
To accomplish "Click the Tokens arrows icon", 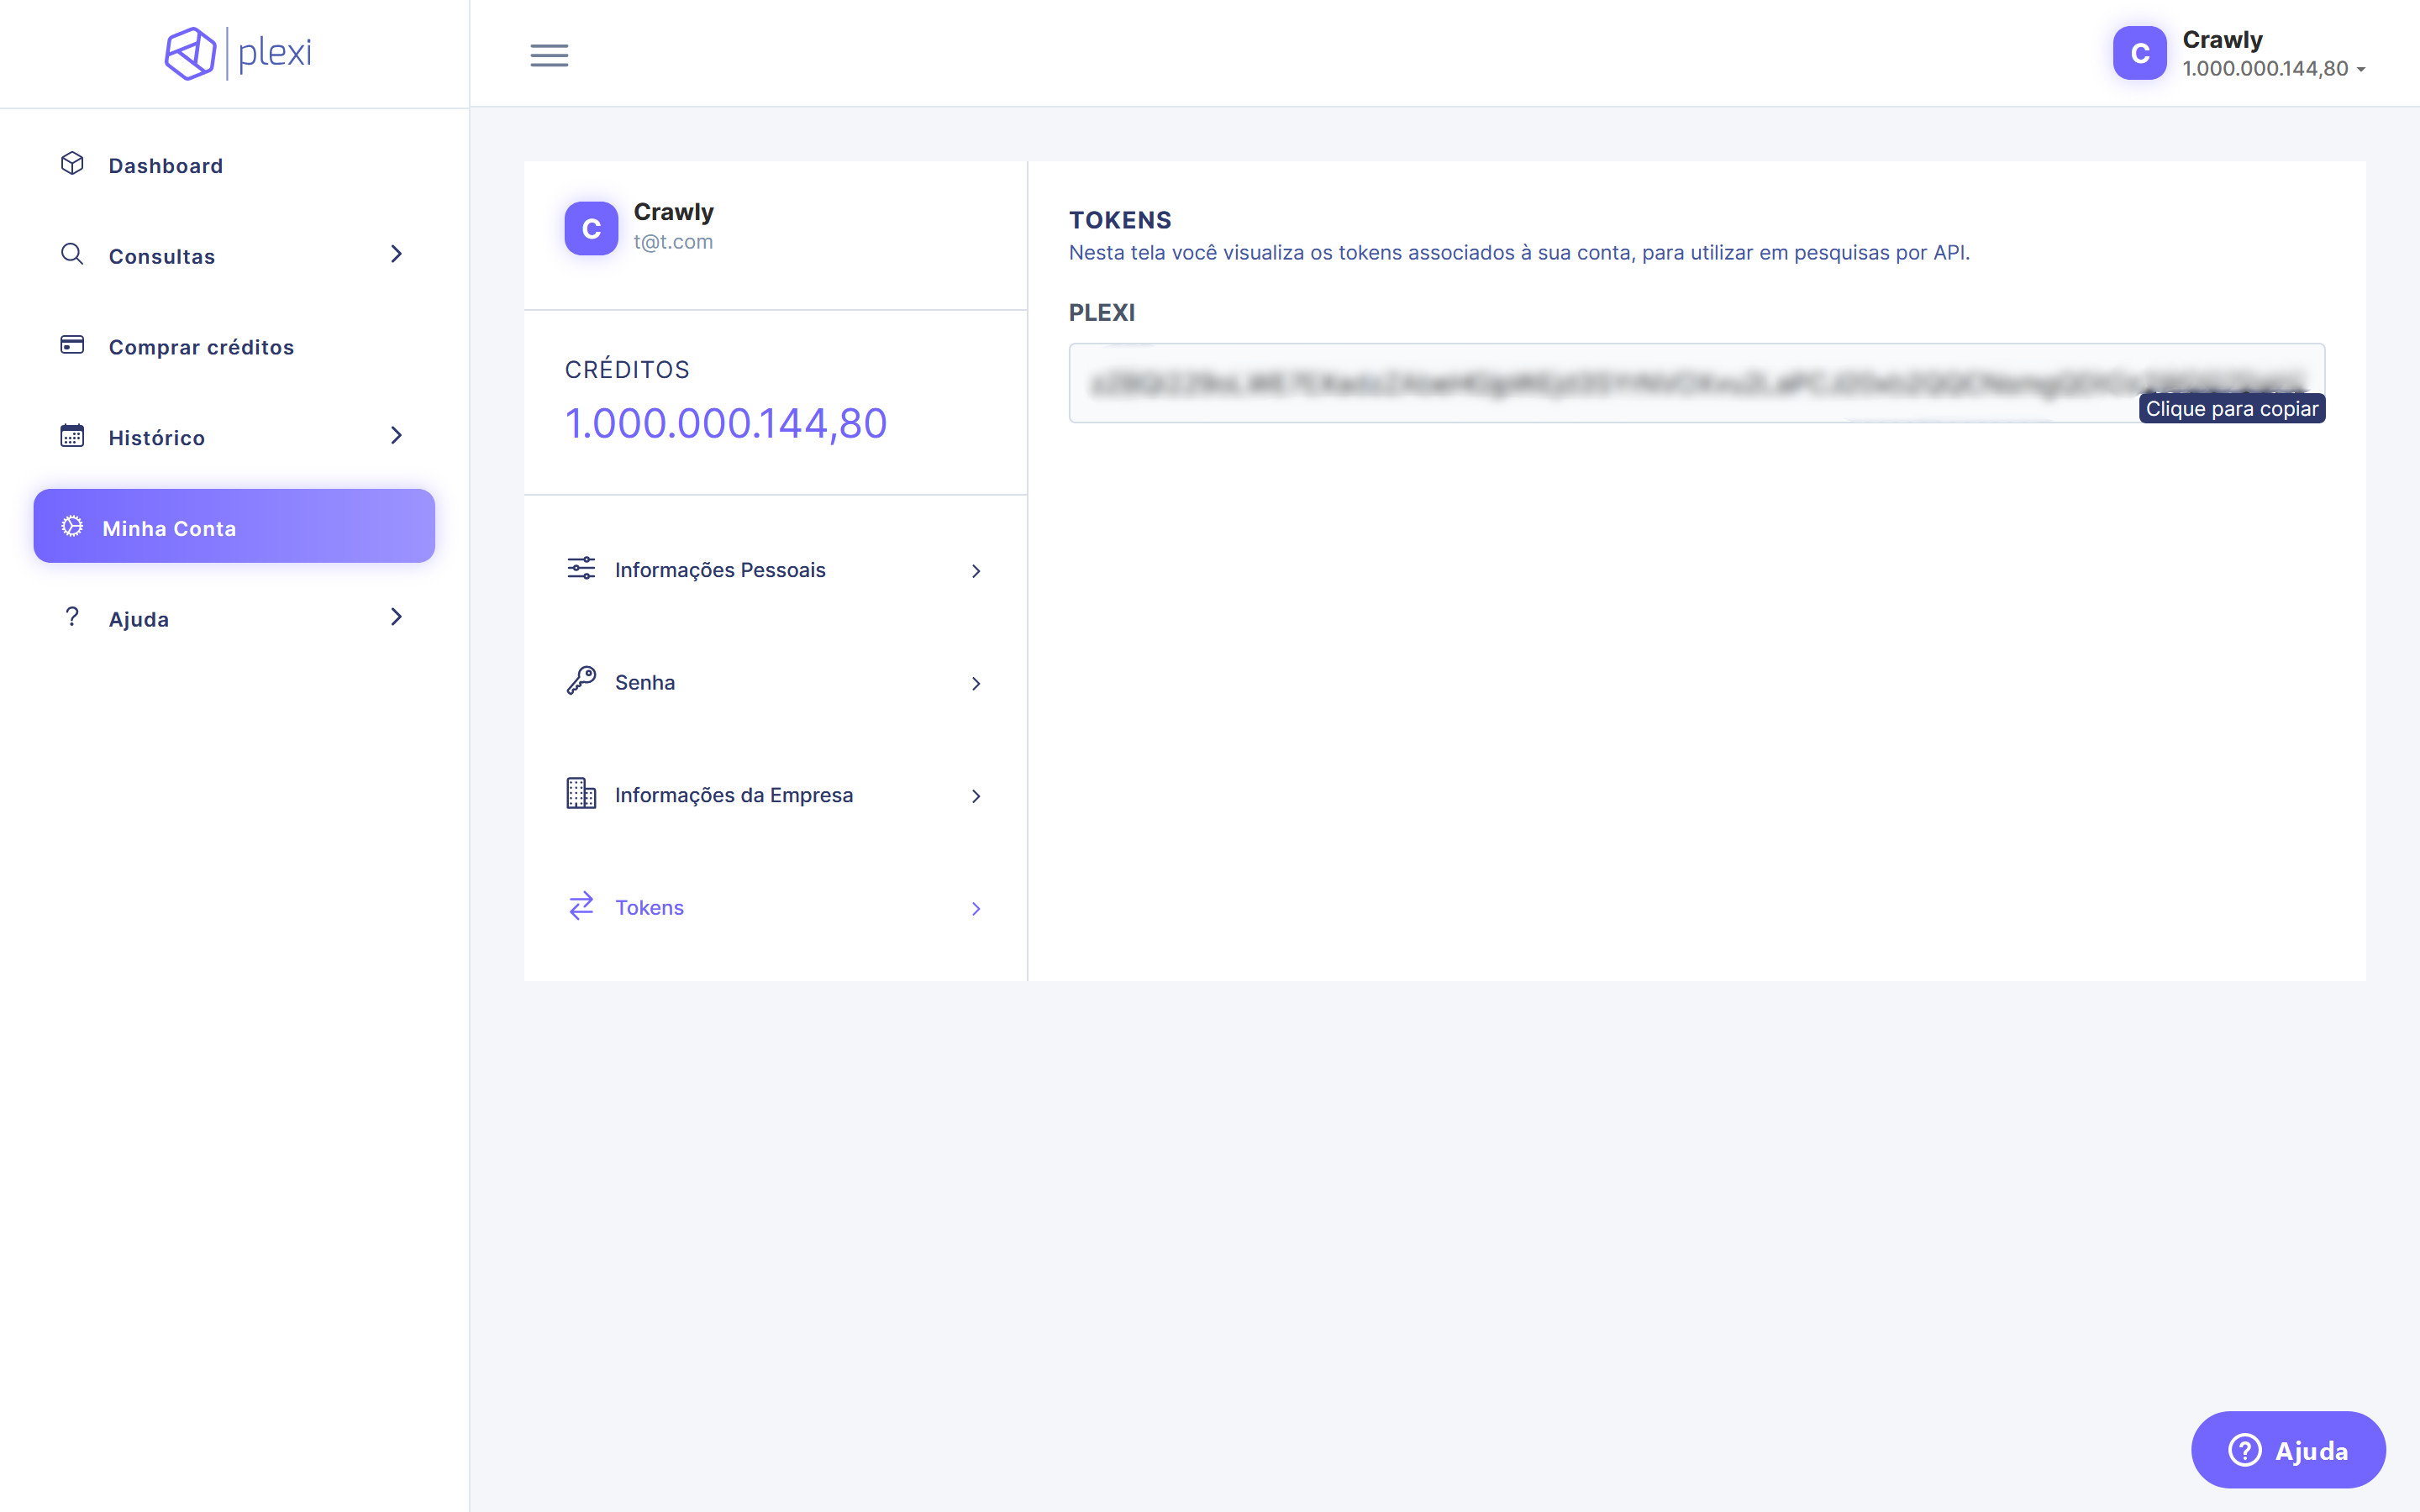I will coord(581,906).
